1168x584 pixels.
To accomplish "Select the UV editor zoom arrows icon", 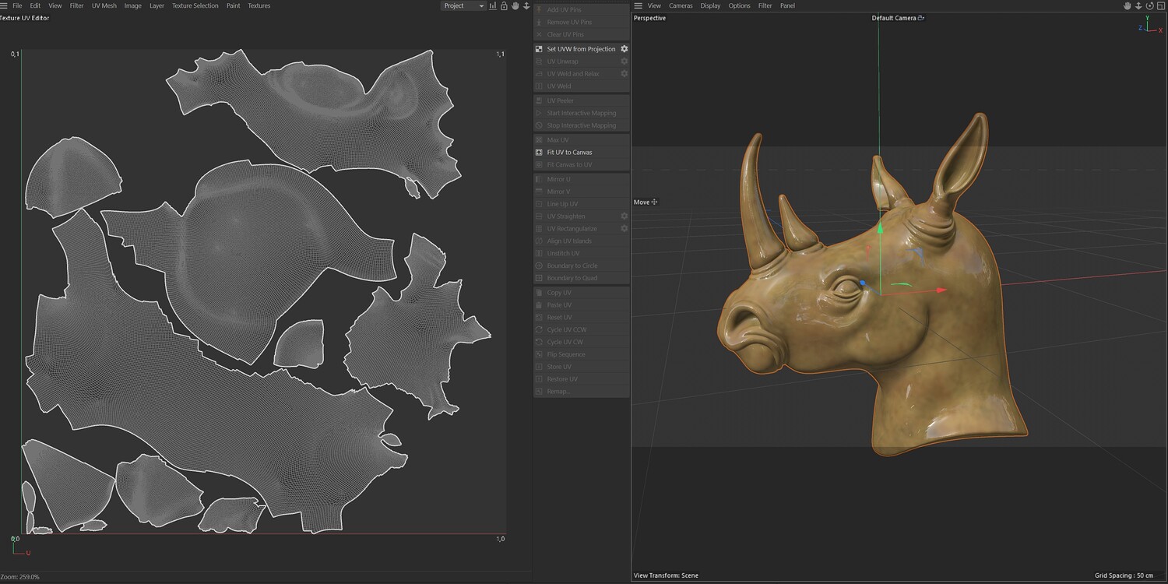I will click(526, 5).
